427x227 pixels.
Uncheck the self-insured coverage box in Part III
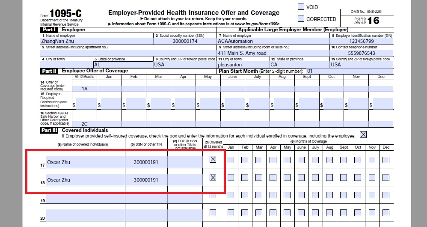[x=363, y=134]
